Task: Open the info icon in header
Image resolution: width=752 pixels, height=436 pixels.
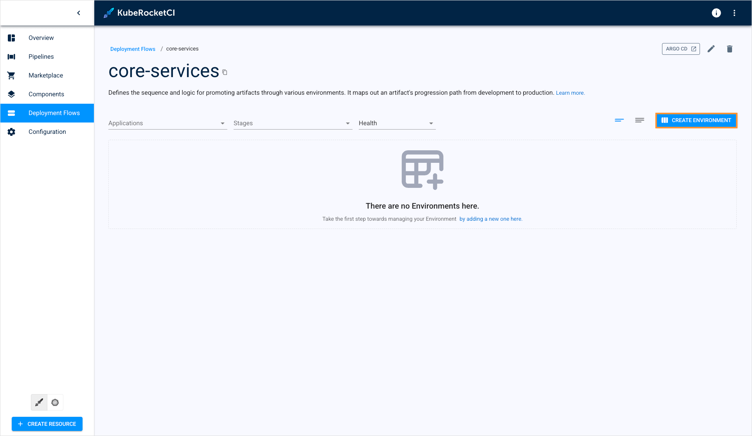Action: pyautogui.click(x=716, y=13)
